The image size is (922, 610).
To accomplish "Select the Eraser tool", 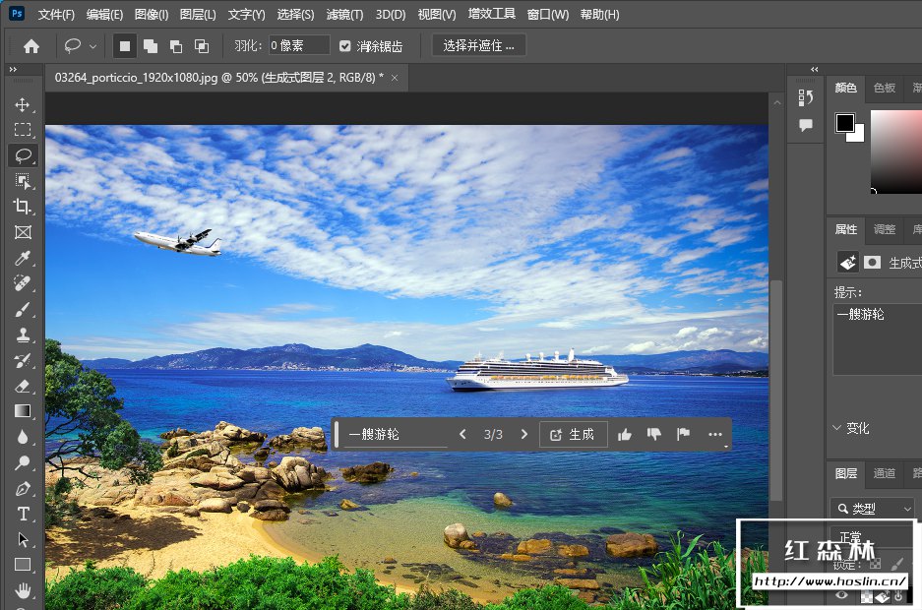I will tap(23, 386).
